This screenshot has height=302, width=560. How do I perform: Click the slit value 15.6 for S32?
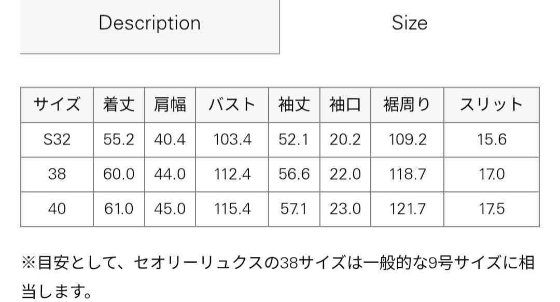pyautogui.click(x=491, y=139)
